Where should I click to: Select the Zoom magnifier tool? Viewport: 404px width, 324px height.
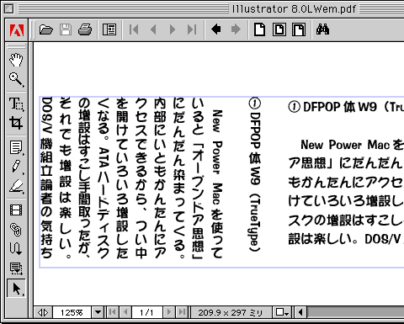click(16, 79)
